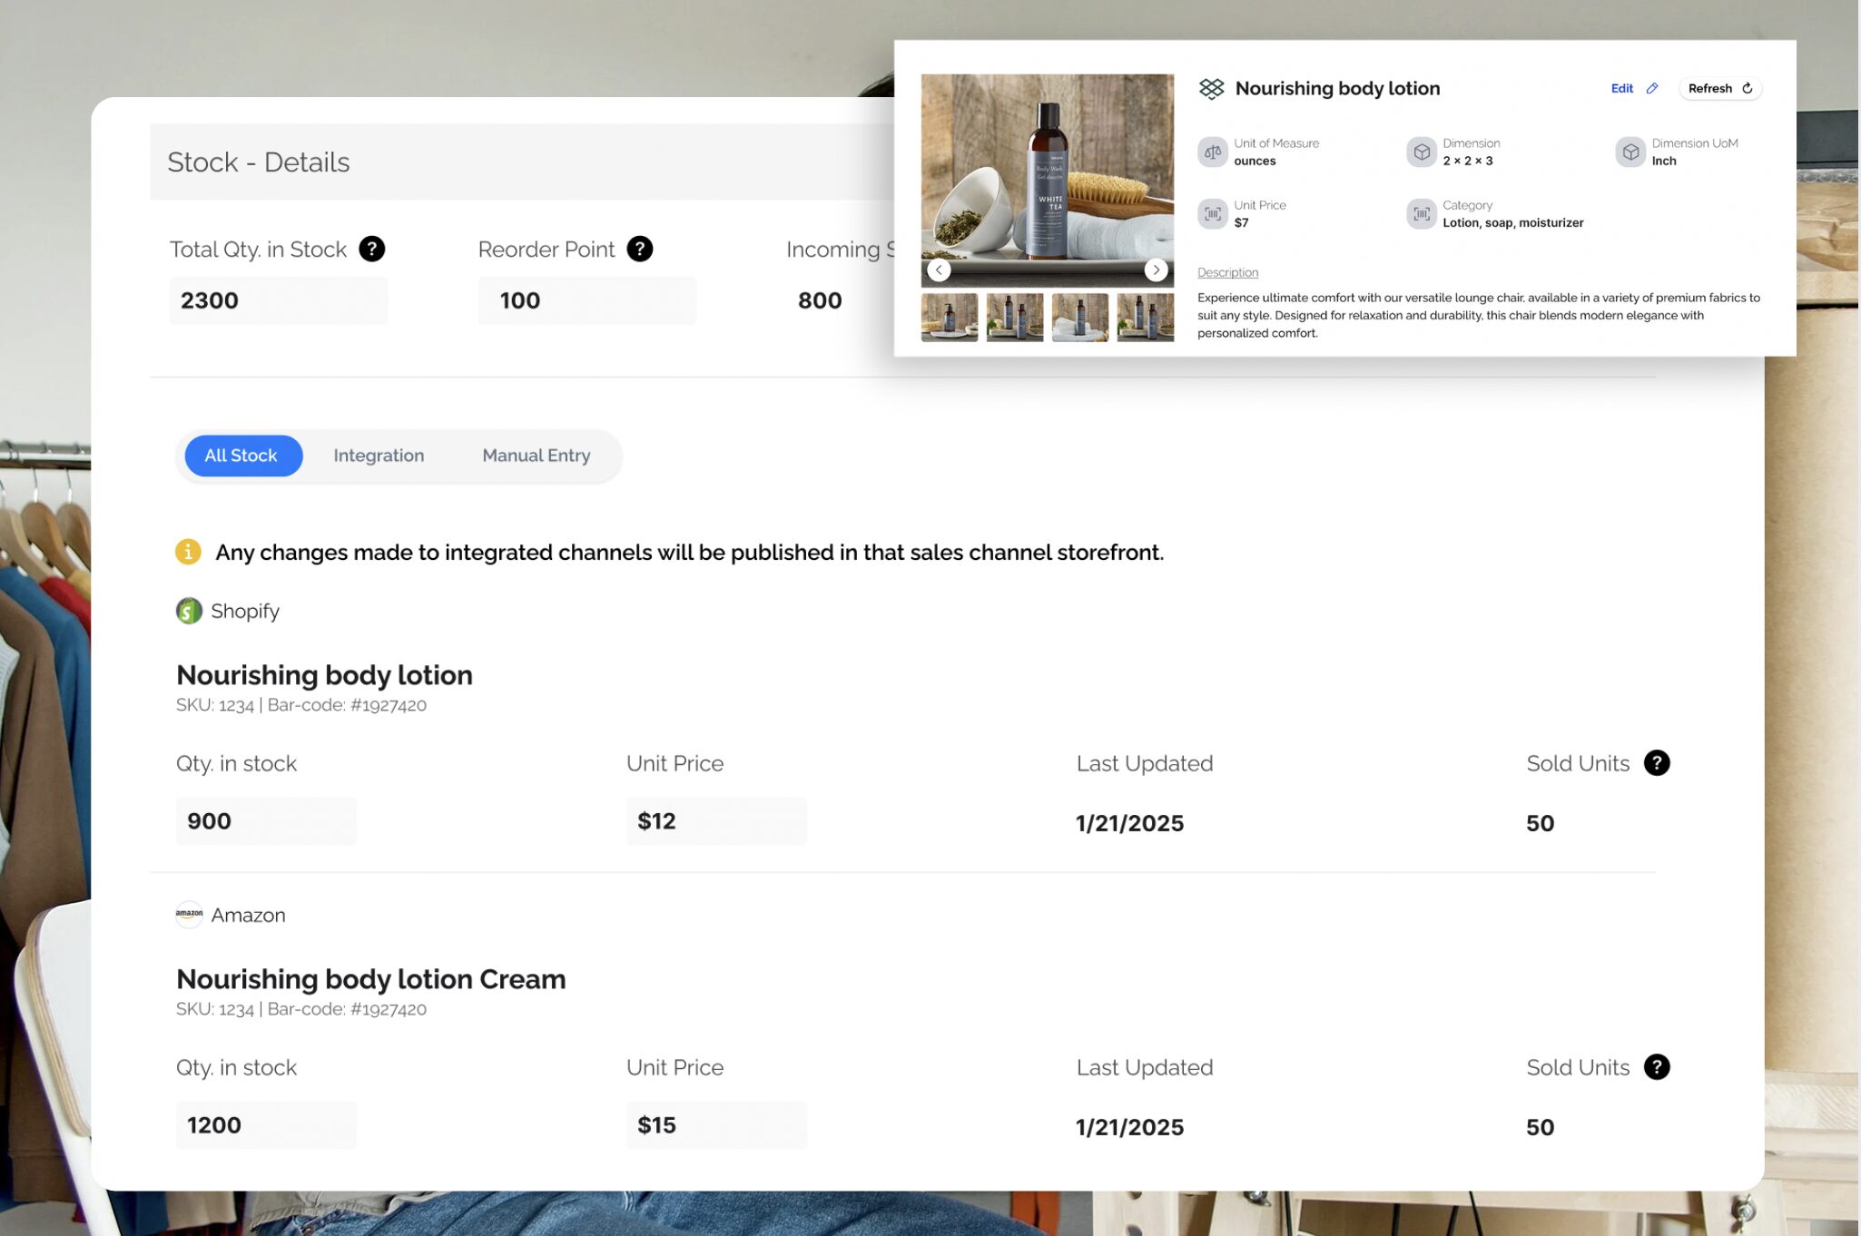Viewport: 1861px width, 1236px height.
Task: Click the pencil edit icon
Action: (x=1651, y=88)
